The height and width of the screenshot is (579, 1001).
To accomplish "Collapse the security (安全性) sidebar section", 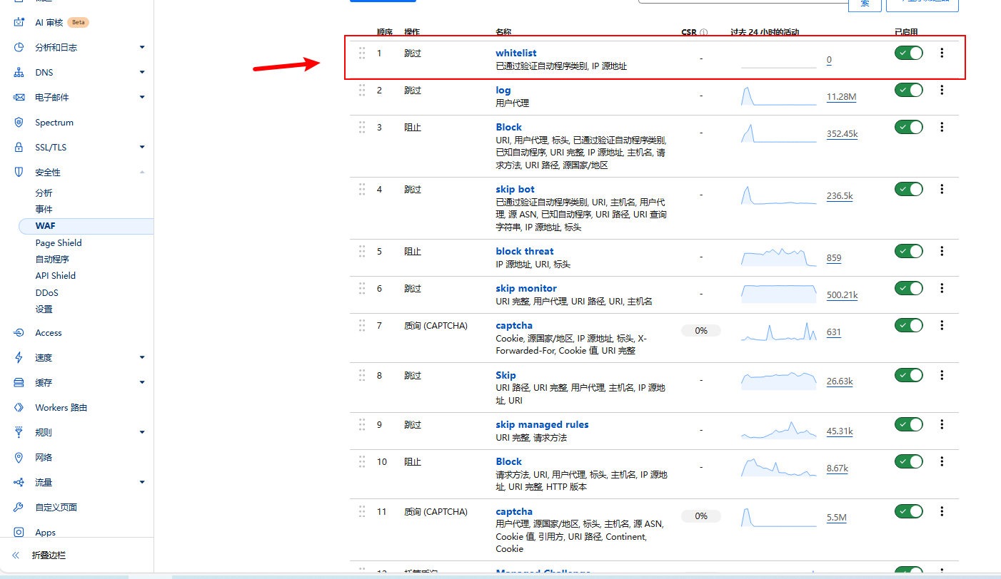I will (x=142, y=173).
